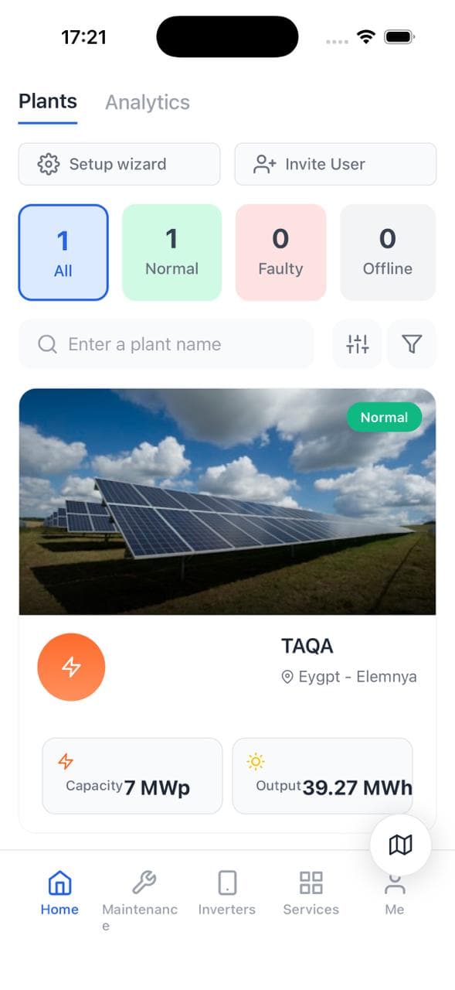Image resolution: width=455 pixels, height=990 pixels.
Task: Go to the Me profile section
Action: click(x=394, y=882)
